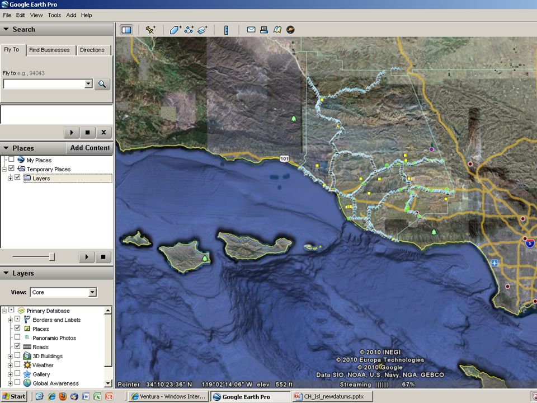Collapse the Temporary Places tree node
The image size is (537, 403).
click(x=4, y=169)
